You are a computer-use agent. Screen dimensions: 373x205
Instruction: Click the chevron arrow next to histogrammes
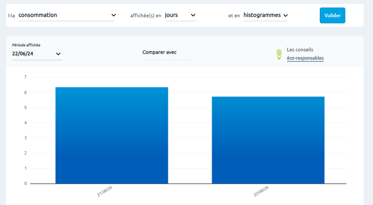coord(286,15)
